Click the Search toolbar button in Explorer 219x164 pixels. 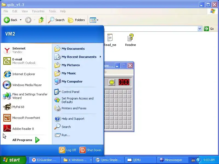tap(56, 20)
